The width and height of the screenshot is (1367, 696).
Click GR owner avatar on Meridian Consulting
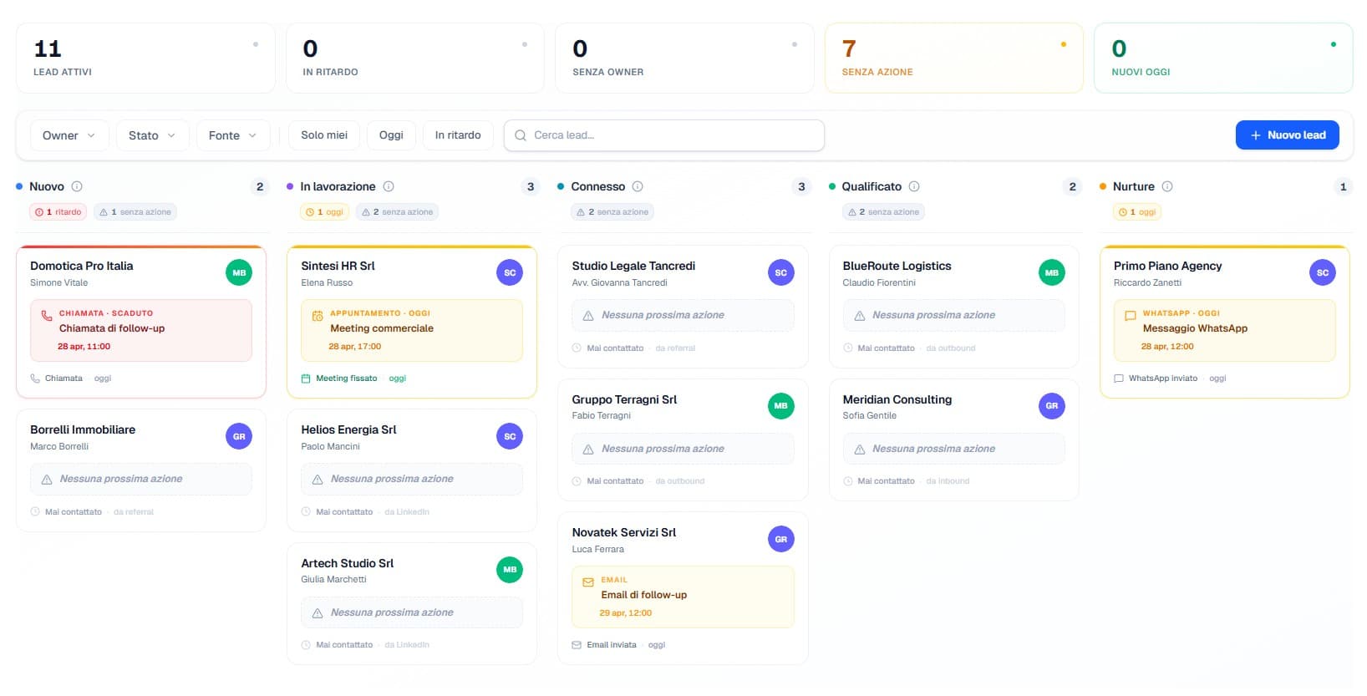pos(1051,406)
